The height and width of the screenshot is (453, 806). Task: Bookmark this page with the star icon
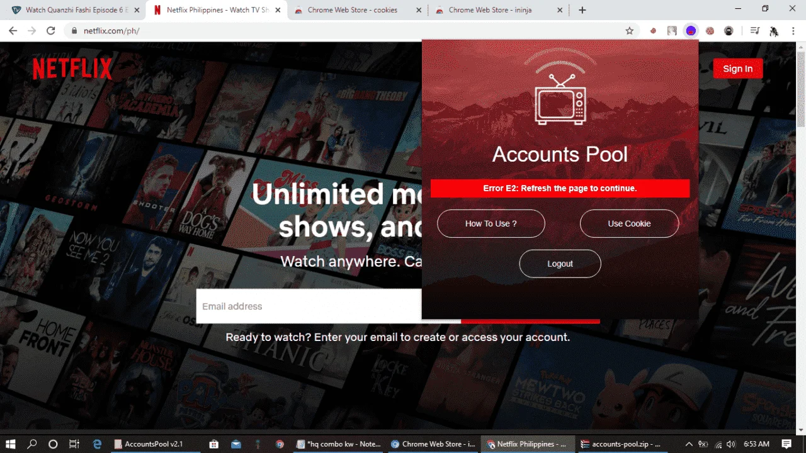[x=629, y=31]
